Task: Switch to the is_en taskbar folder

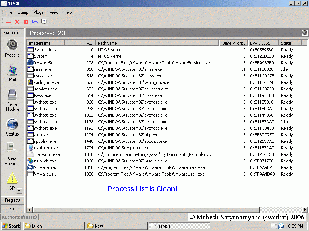Action: [54, 226]
